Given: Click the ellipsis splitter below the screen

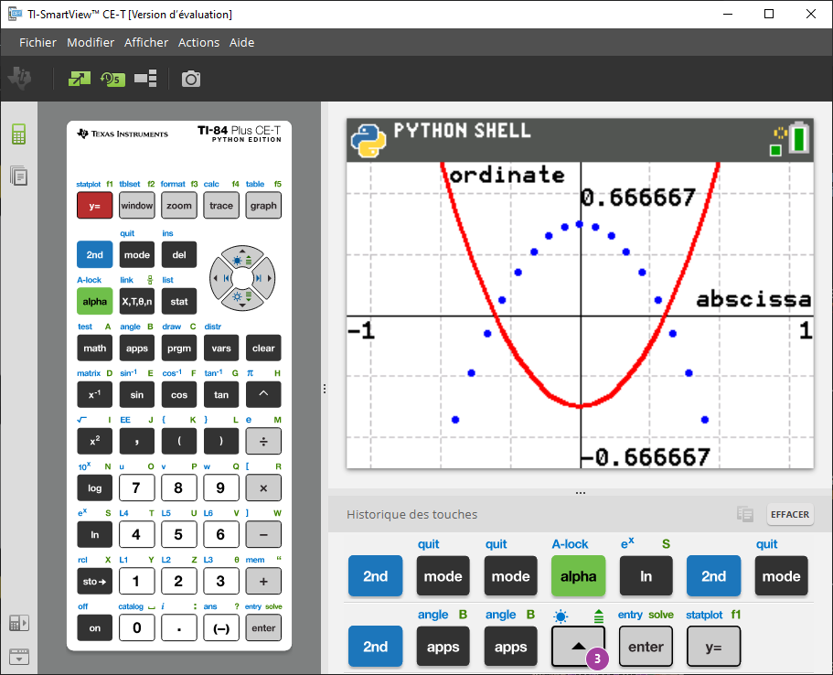Looking at the screenshot, I should [x=580, y=493].
